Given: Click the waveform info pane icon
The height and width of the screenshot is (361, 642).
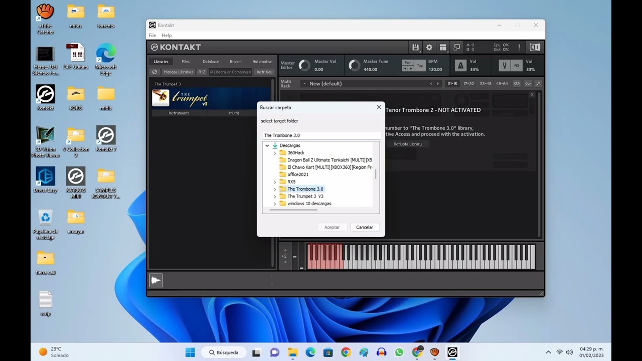Looking at the screenshot, I should pos(156,280).
